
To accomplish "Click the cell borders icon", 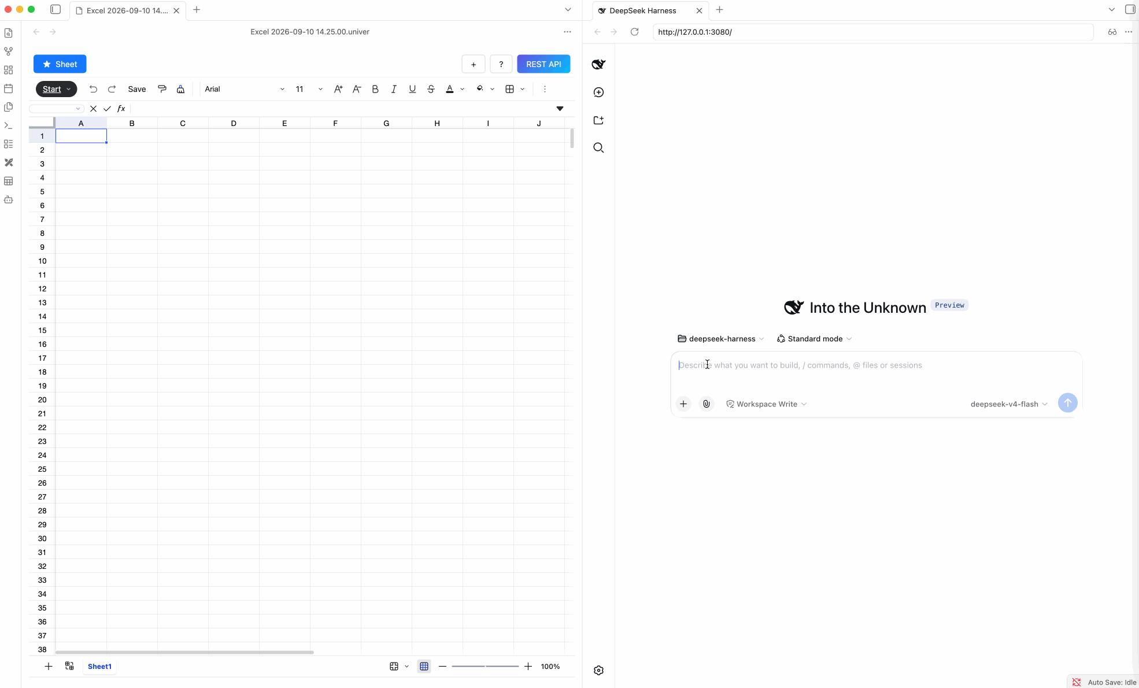I will 509,89.
